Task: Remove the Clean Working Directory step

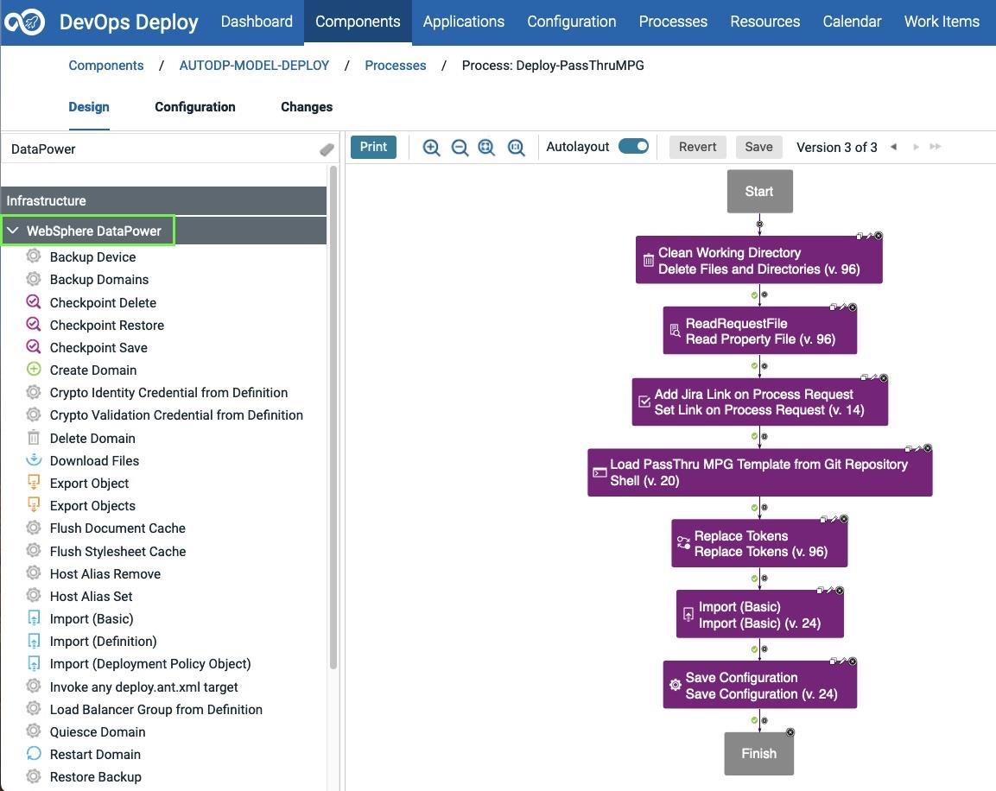Action: [x=879, y=237]
